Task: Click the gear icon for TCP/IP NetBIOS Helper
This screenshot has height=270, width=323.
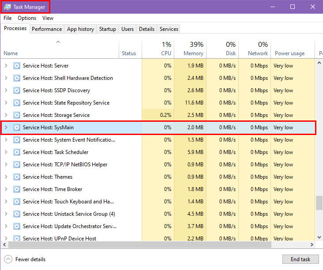Action: tap(17, 165)
